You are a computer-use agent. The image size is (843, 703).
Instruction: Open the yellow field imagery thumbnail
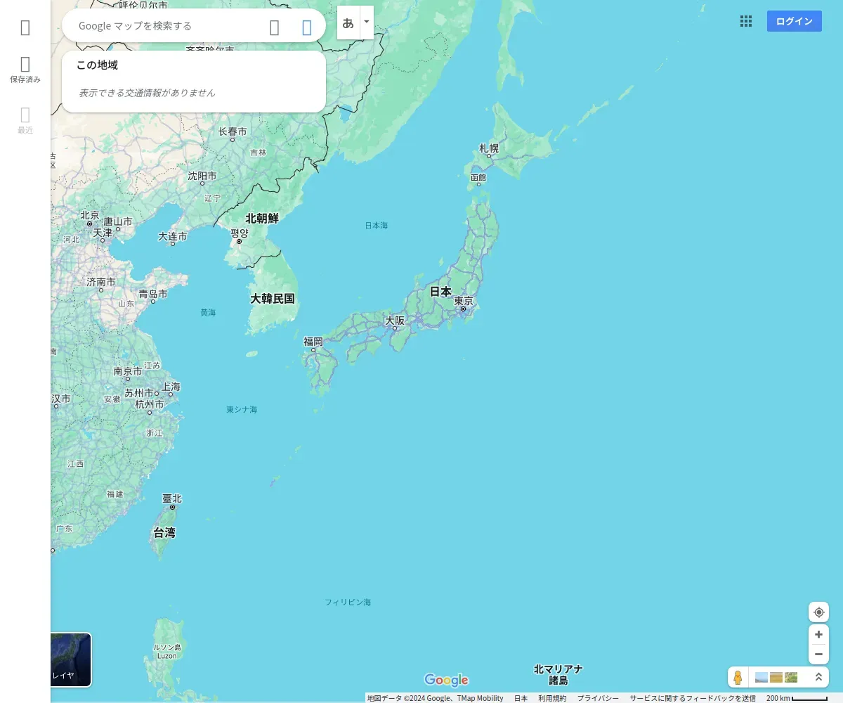pos(776,678)
